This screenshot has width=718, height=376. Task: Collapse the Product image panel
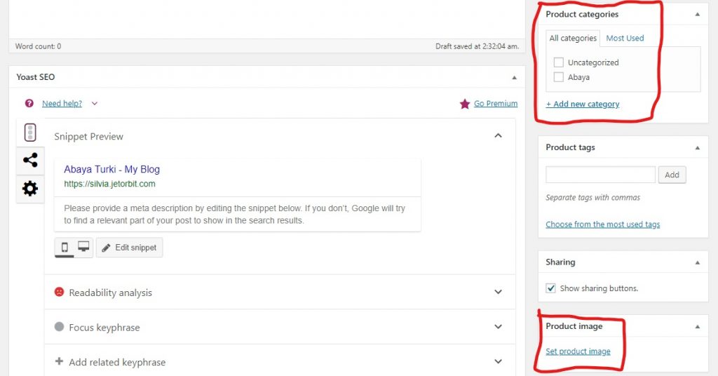click(698, 327)
